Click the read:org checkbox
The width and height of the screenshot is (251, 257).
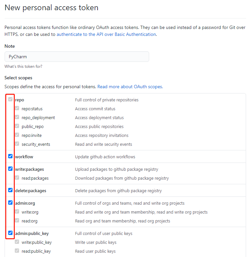(17, 220)
